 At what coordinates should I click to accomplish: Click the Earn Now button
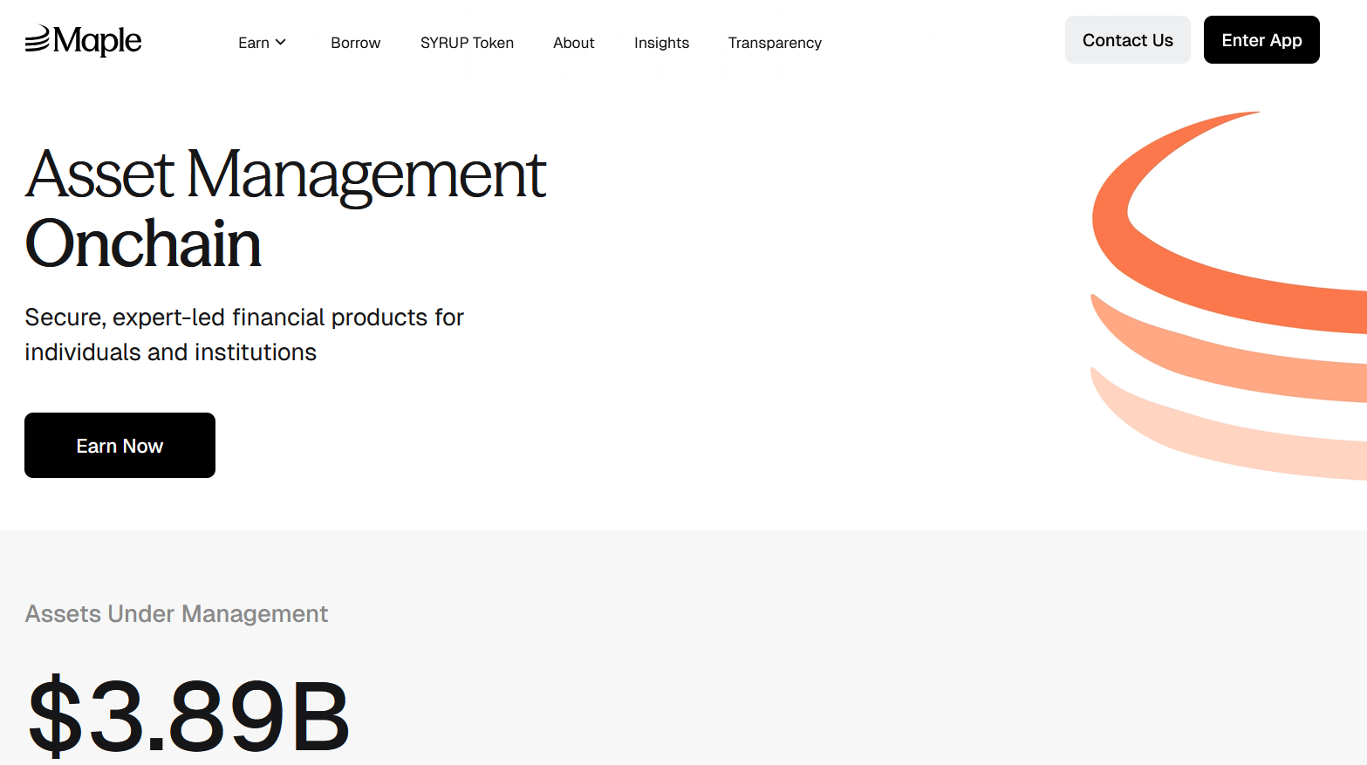coord(120,446)
